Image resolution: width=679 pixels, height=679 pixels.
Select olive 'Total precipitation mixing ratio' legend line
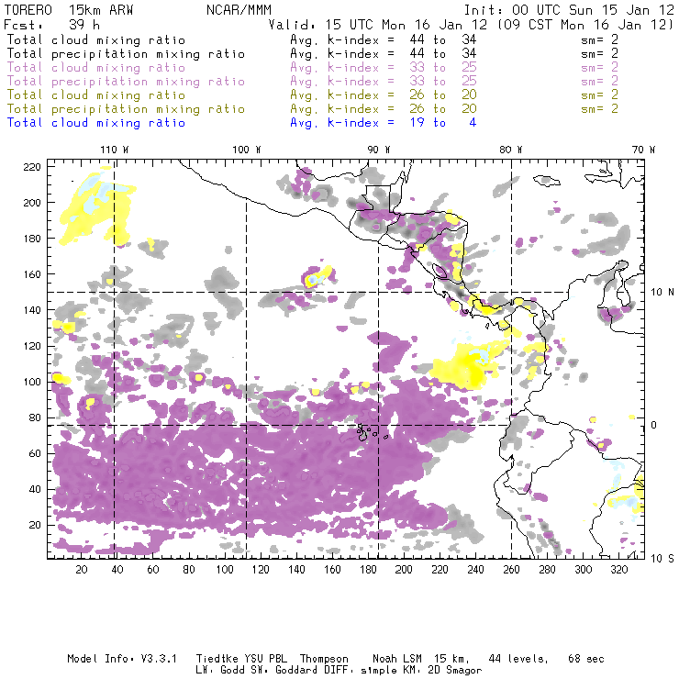[126, 109]
